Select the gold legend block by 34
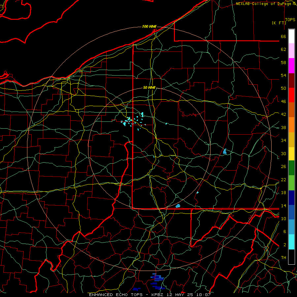This screenshot has width=297, height=297. [291, 140]
